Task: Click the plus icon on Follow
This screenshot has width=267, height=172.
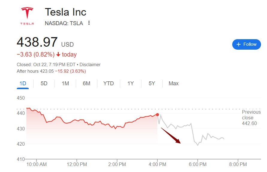Action: [x=239, y=44]
